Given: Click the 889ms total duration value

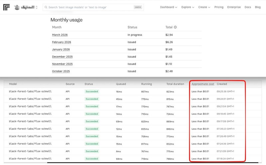Looking at the screenshot, I should pyautogui.click(x=170, y=121).
